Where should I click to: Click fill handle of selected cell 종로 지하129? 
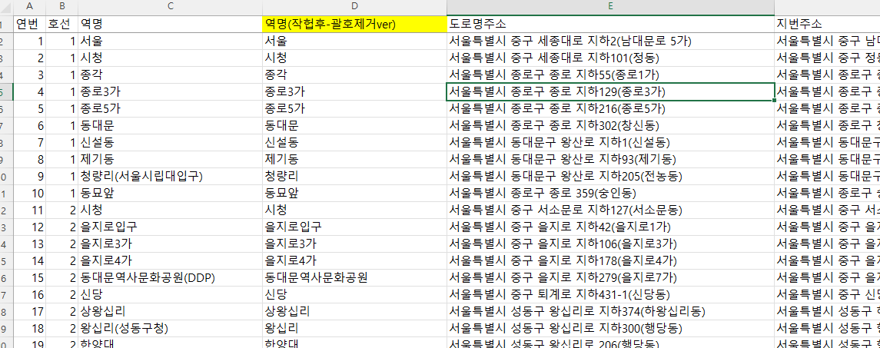(x=775, y=101)
